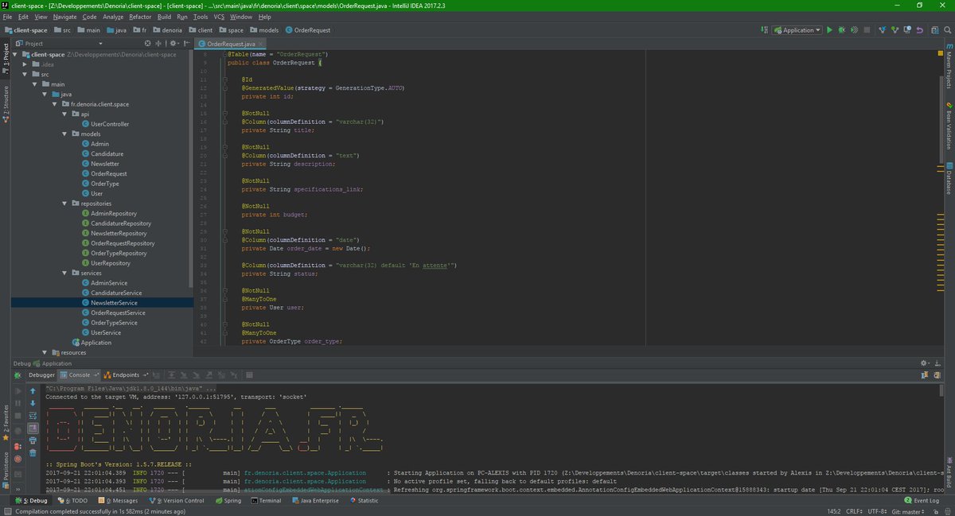Toggle Scroll to End in console
This screenshot has height=516, width=955.
(33, 429)
